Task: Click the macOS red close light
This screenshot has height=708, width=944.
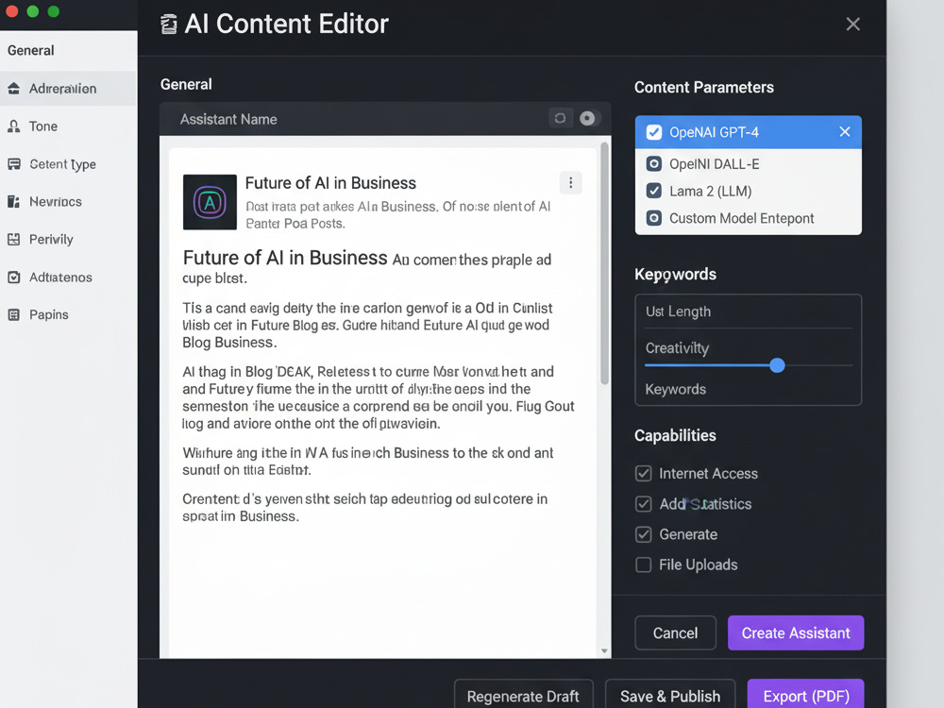Action: 12,10
